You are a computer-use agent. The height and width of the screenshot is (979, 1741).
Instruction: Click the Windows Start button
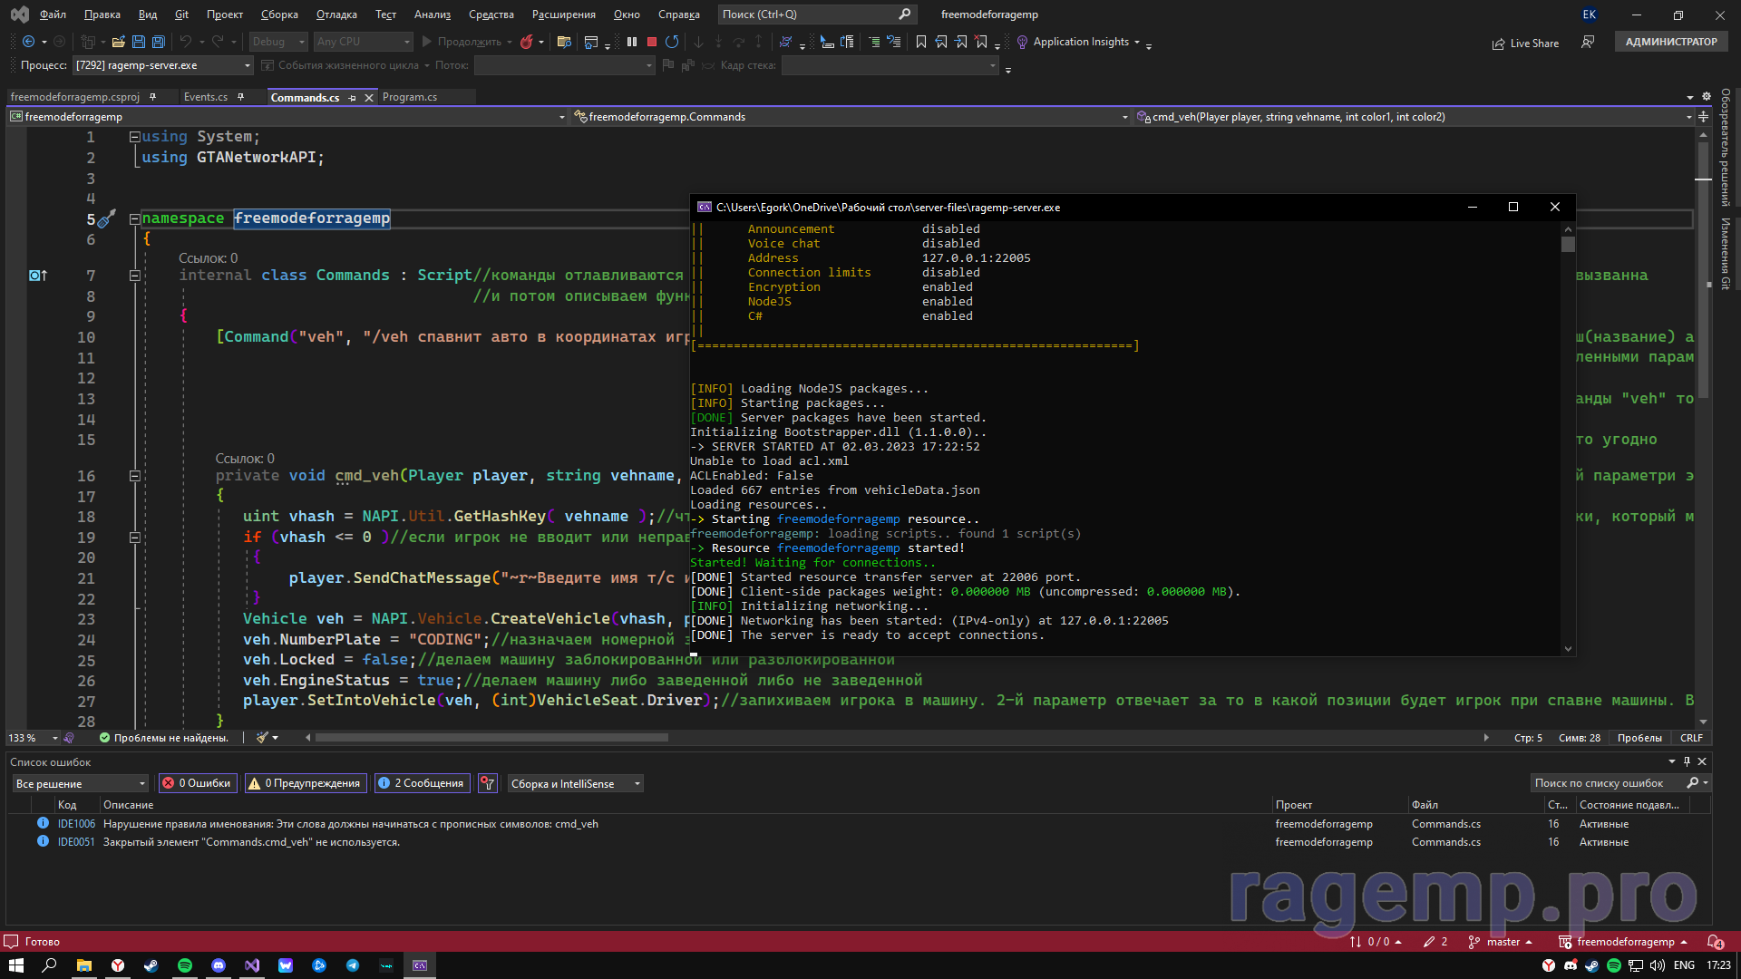click(x=16, y=965)
